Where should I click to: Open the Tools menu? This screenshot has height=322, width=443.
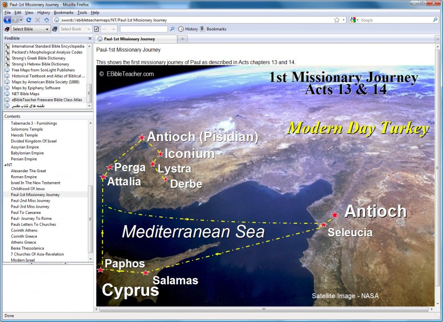[82, 13]
